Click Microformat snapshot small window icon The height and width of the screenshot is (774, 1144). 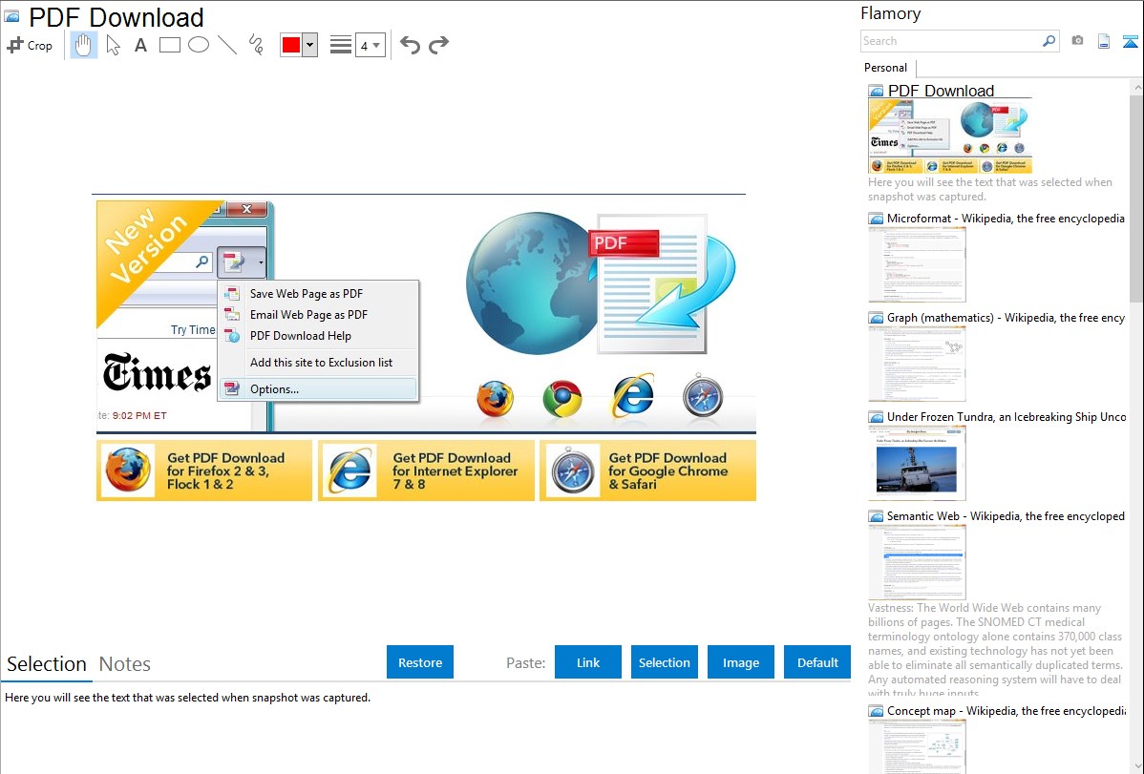[x=876, y=219]
